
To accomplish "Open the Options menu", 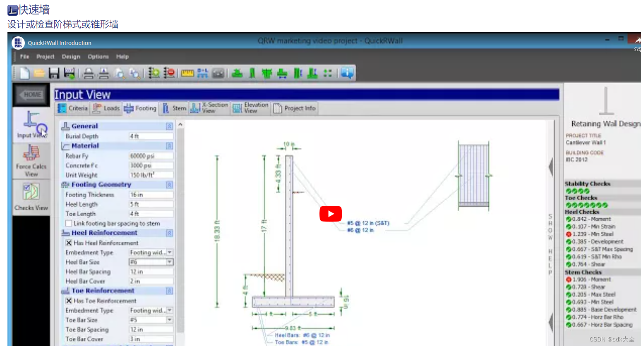I will 98,57.
